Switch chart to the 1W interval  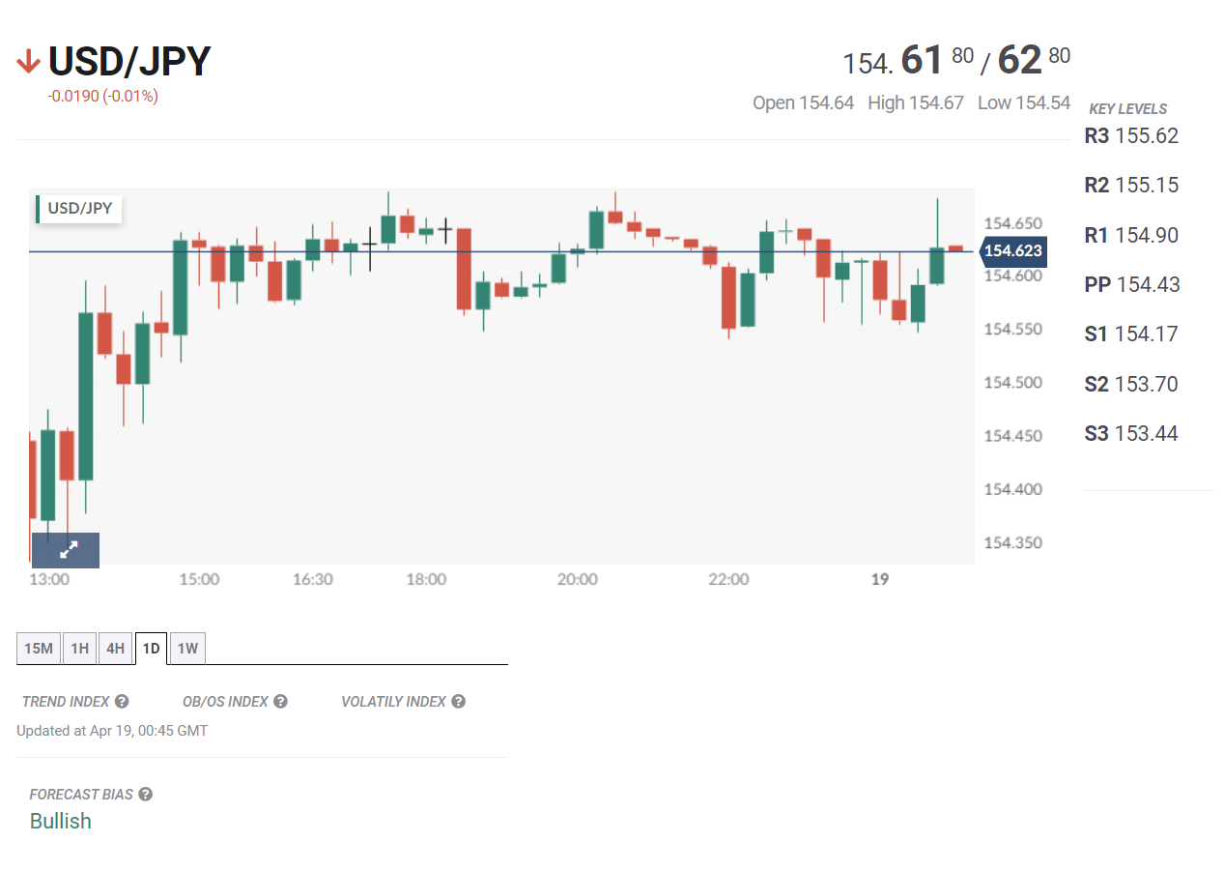(x=187, y=648)
